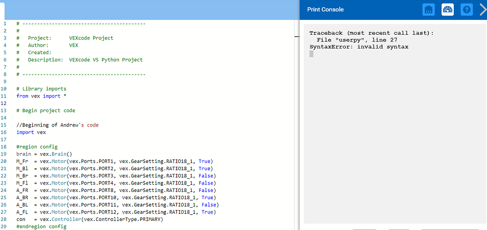Click the '#endregion config' comment line
Image resolution: width=487 pixels, height=230 pixels.
click(41, 227)
